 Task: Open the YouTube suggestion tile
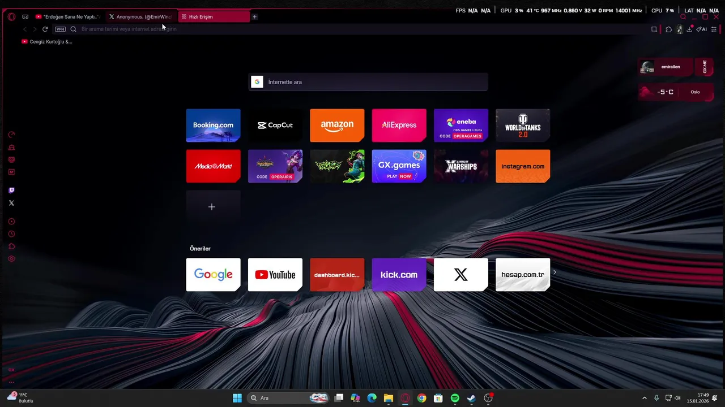point(275,275)
